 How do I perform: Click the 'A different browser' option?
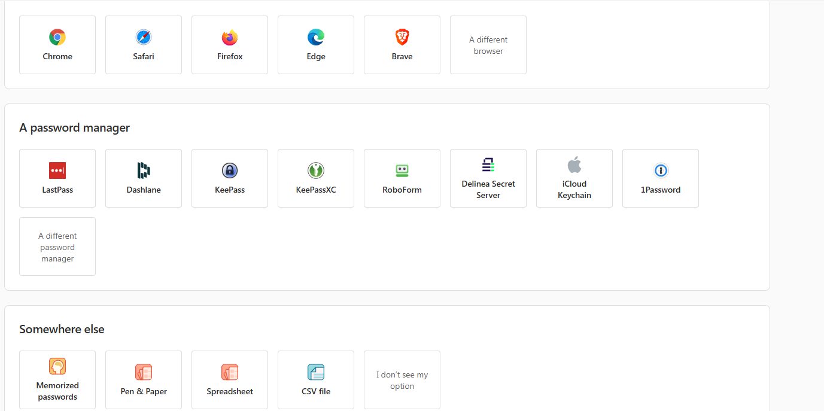[x=488, y=45]
